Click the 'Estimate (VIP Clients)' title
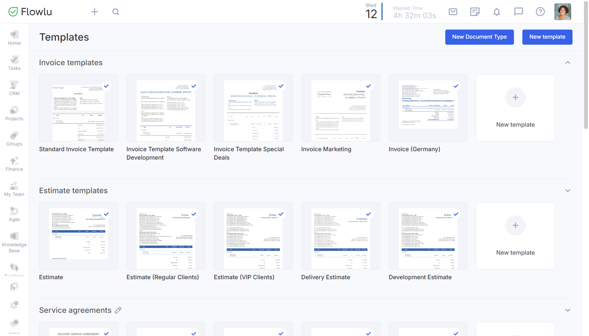The width and height of the screenshot is (589, 336). [x=244, y=277]
